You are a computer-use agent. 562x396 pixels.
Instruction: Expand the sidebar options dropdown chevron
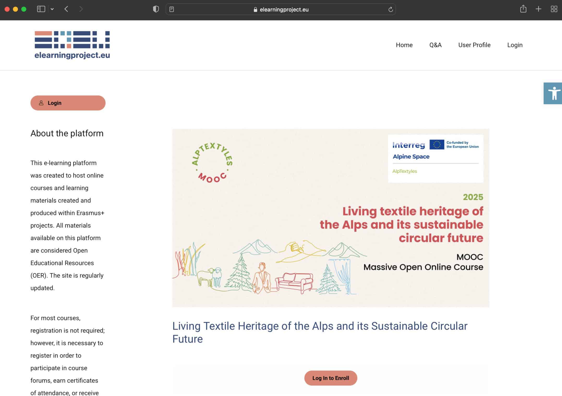tap(52, 9)
